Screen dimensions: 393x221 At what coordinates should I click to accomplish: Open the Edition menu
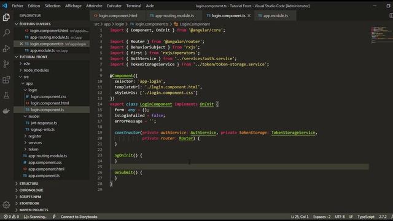(x=34, y=6)
